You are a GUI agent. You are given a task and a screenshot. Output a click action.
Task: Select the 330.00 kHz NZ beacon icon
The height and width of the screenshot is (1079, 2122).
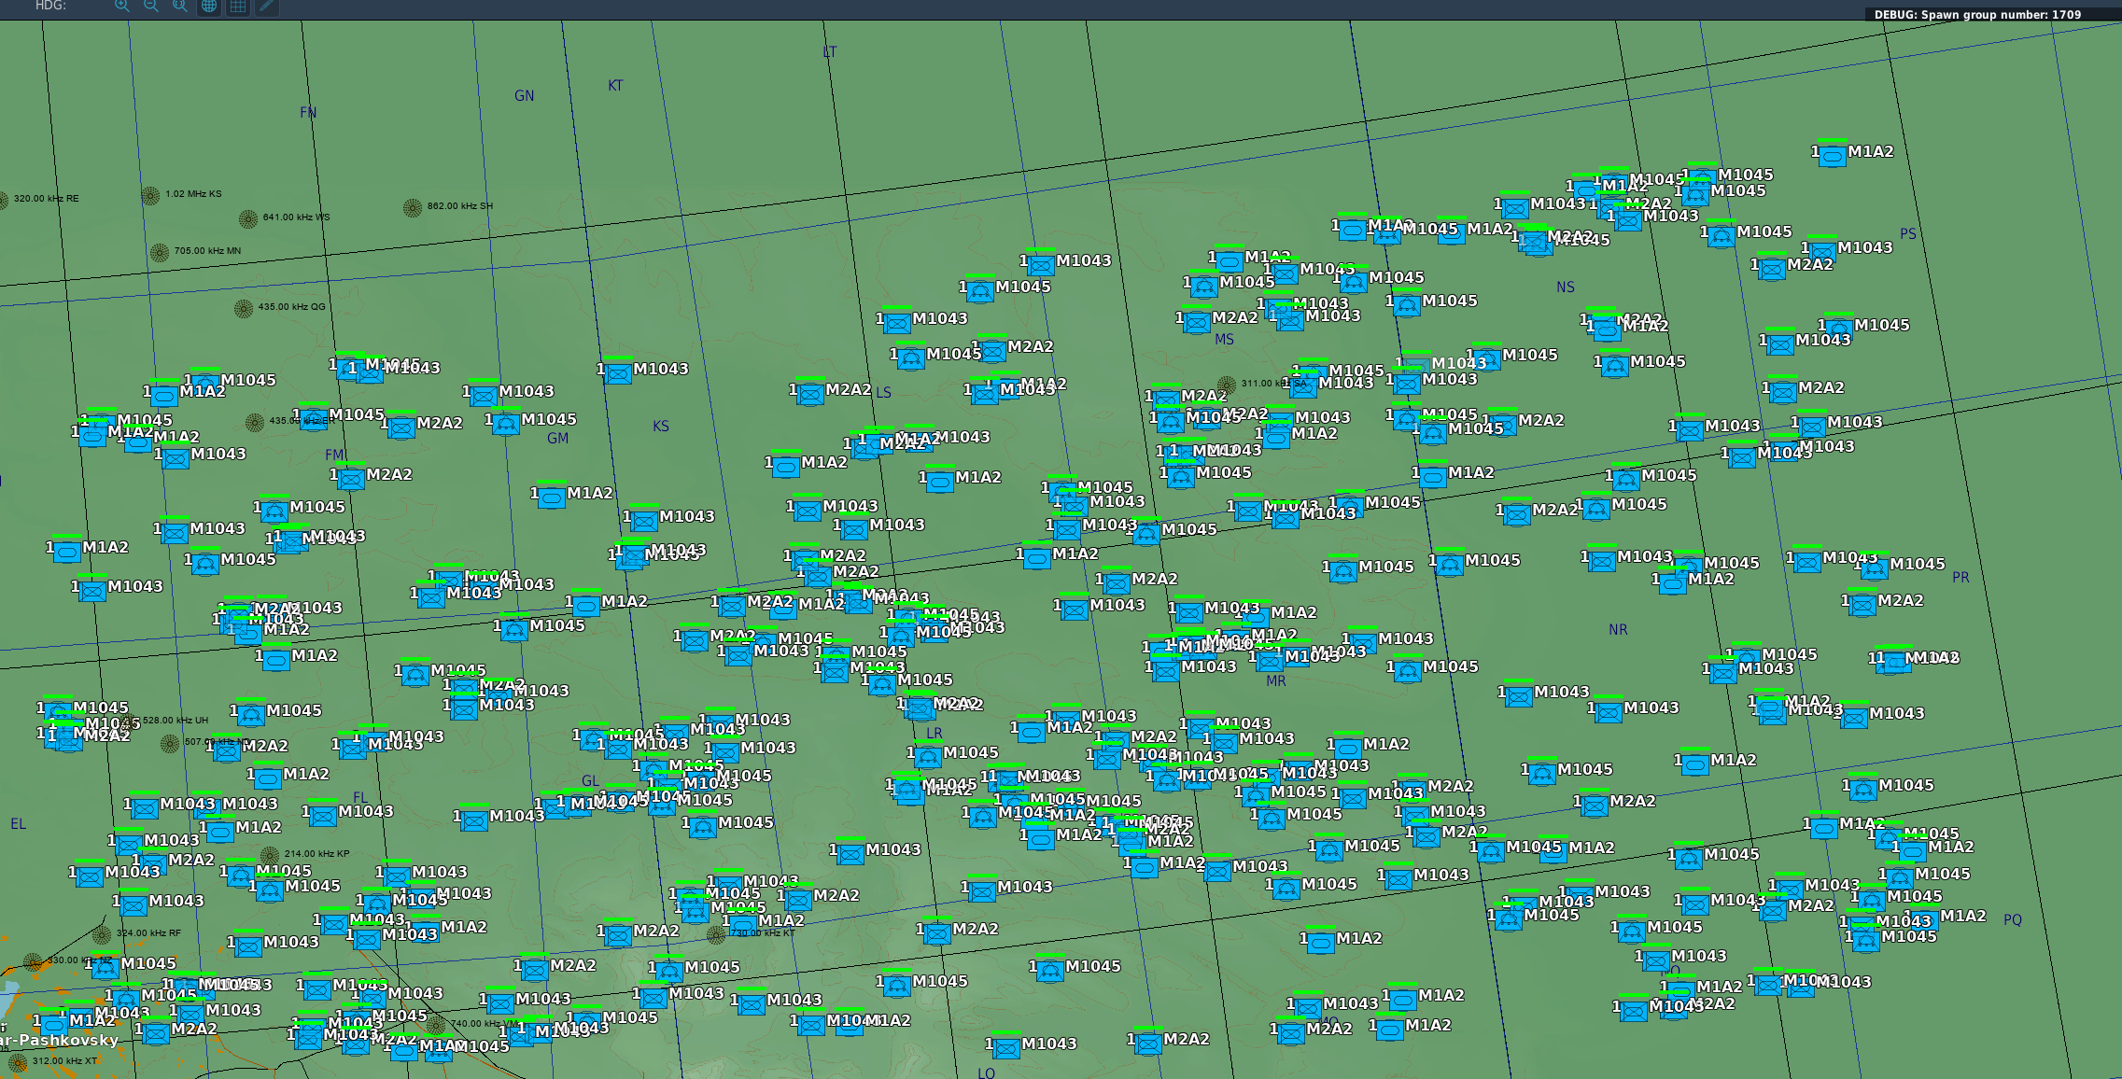(x=33, y=961)
